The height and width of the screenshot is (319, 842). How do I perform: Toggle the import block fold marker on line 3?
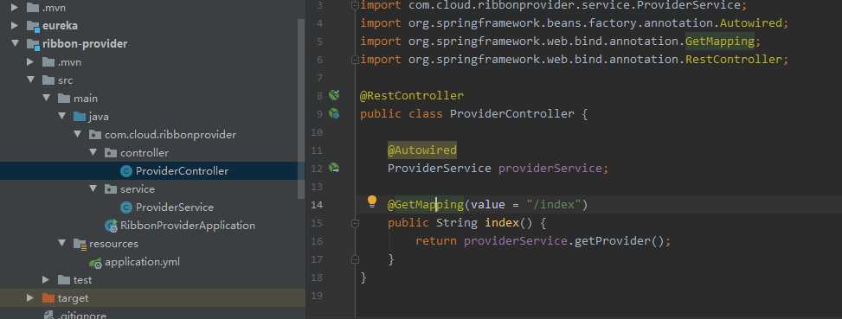[355, 5]
